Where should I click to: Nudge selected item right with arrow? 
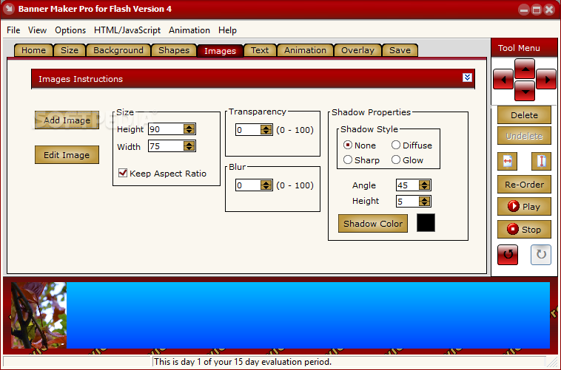coord(546,79)
